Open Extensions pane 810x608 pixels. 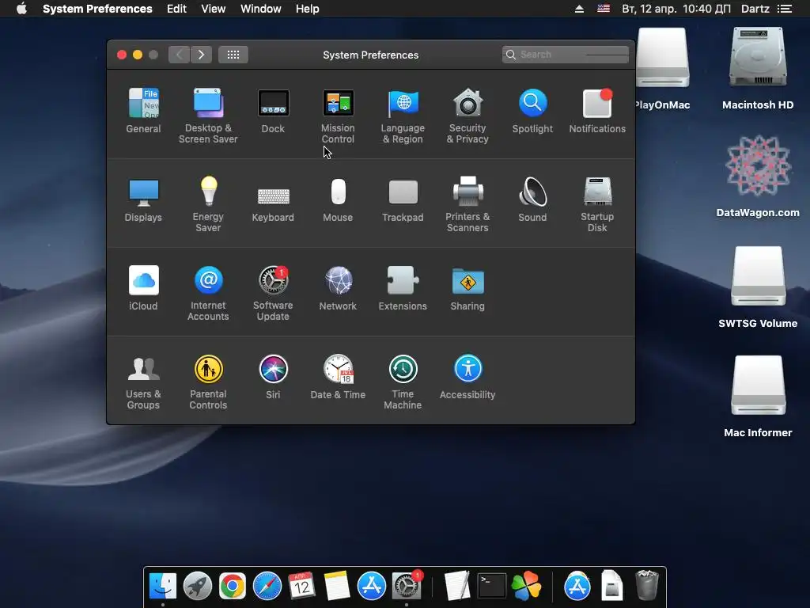click(x=403, y=288)
